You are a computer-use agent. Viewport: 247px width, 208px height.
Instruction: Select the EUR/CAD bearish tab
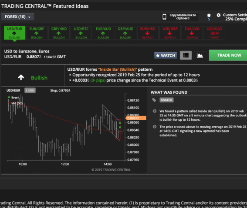[x=192, y=33]
